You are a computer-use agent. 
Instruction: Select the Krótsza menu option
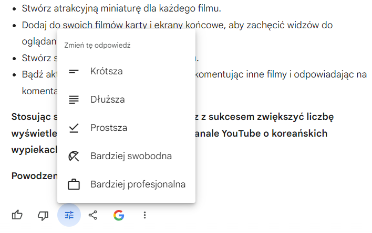[x=126, y=71]
